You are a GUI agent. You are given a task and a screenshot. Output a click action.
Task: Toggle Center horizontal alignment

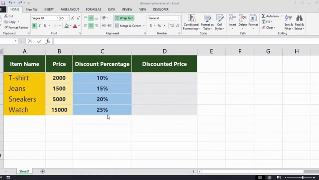(x=91, y=25)
